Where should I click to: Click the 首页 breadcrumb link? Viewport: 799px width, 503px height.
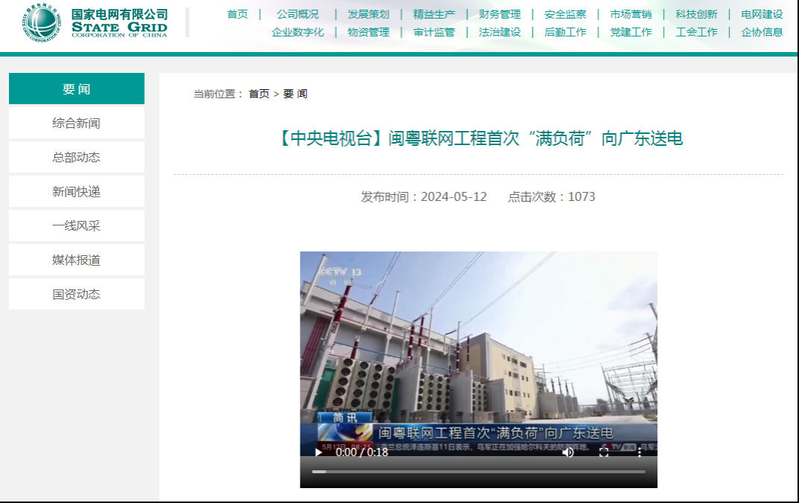tap(259, 94)
